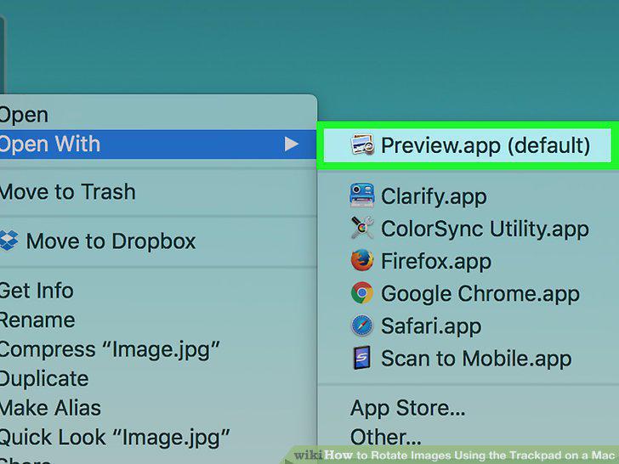
Task: Open with Firefox.app
Action: (x=468, y=261)
